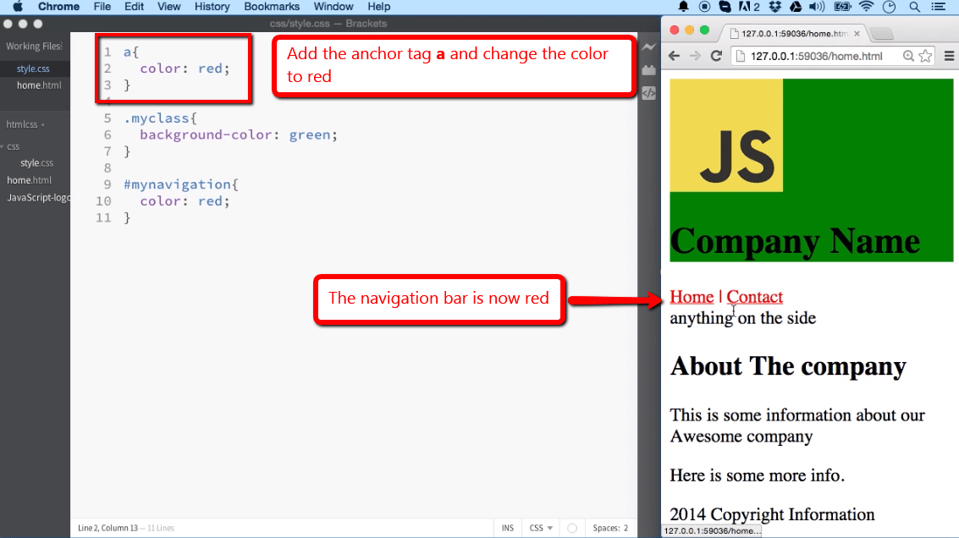The height and width of the screenshot is (538, 959).
Task: Click the Contact link
Action: coord(754,297)
